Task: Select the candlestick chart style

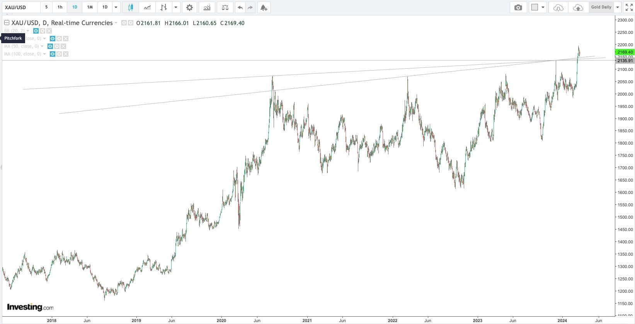Action: (x=130, y=7)
